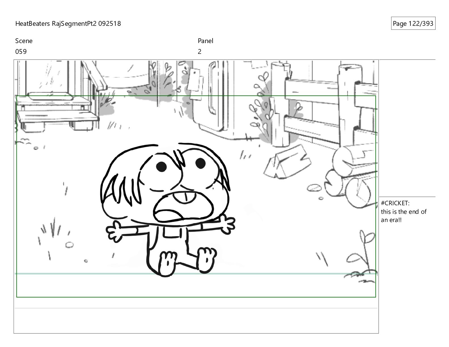This screenshot has width=449, height=347.
Task: Click the 'HeatBeaters RajSegmentPt2 092518' title text
Action: pyautogui.click(x=68, y=24)
